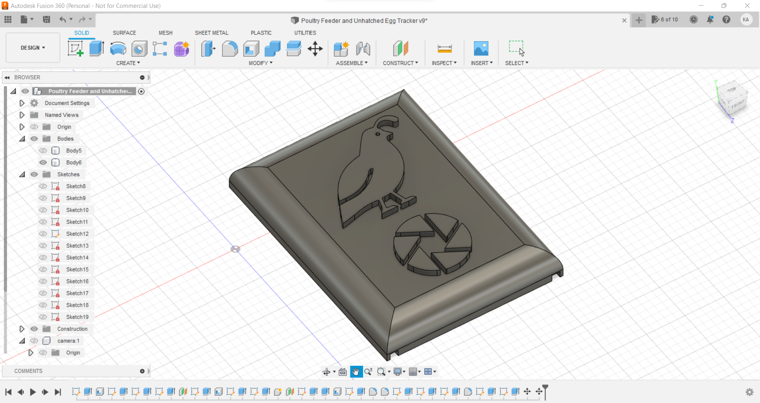Show the hidden Body5 body
The image size is (760, 403).
tap(43, 151)
